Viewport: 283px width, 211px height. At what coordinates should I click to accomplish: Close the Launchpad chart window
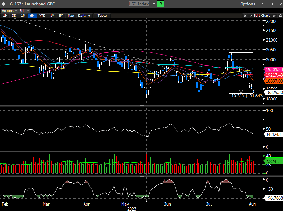point(281,4)
